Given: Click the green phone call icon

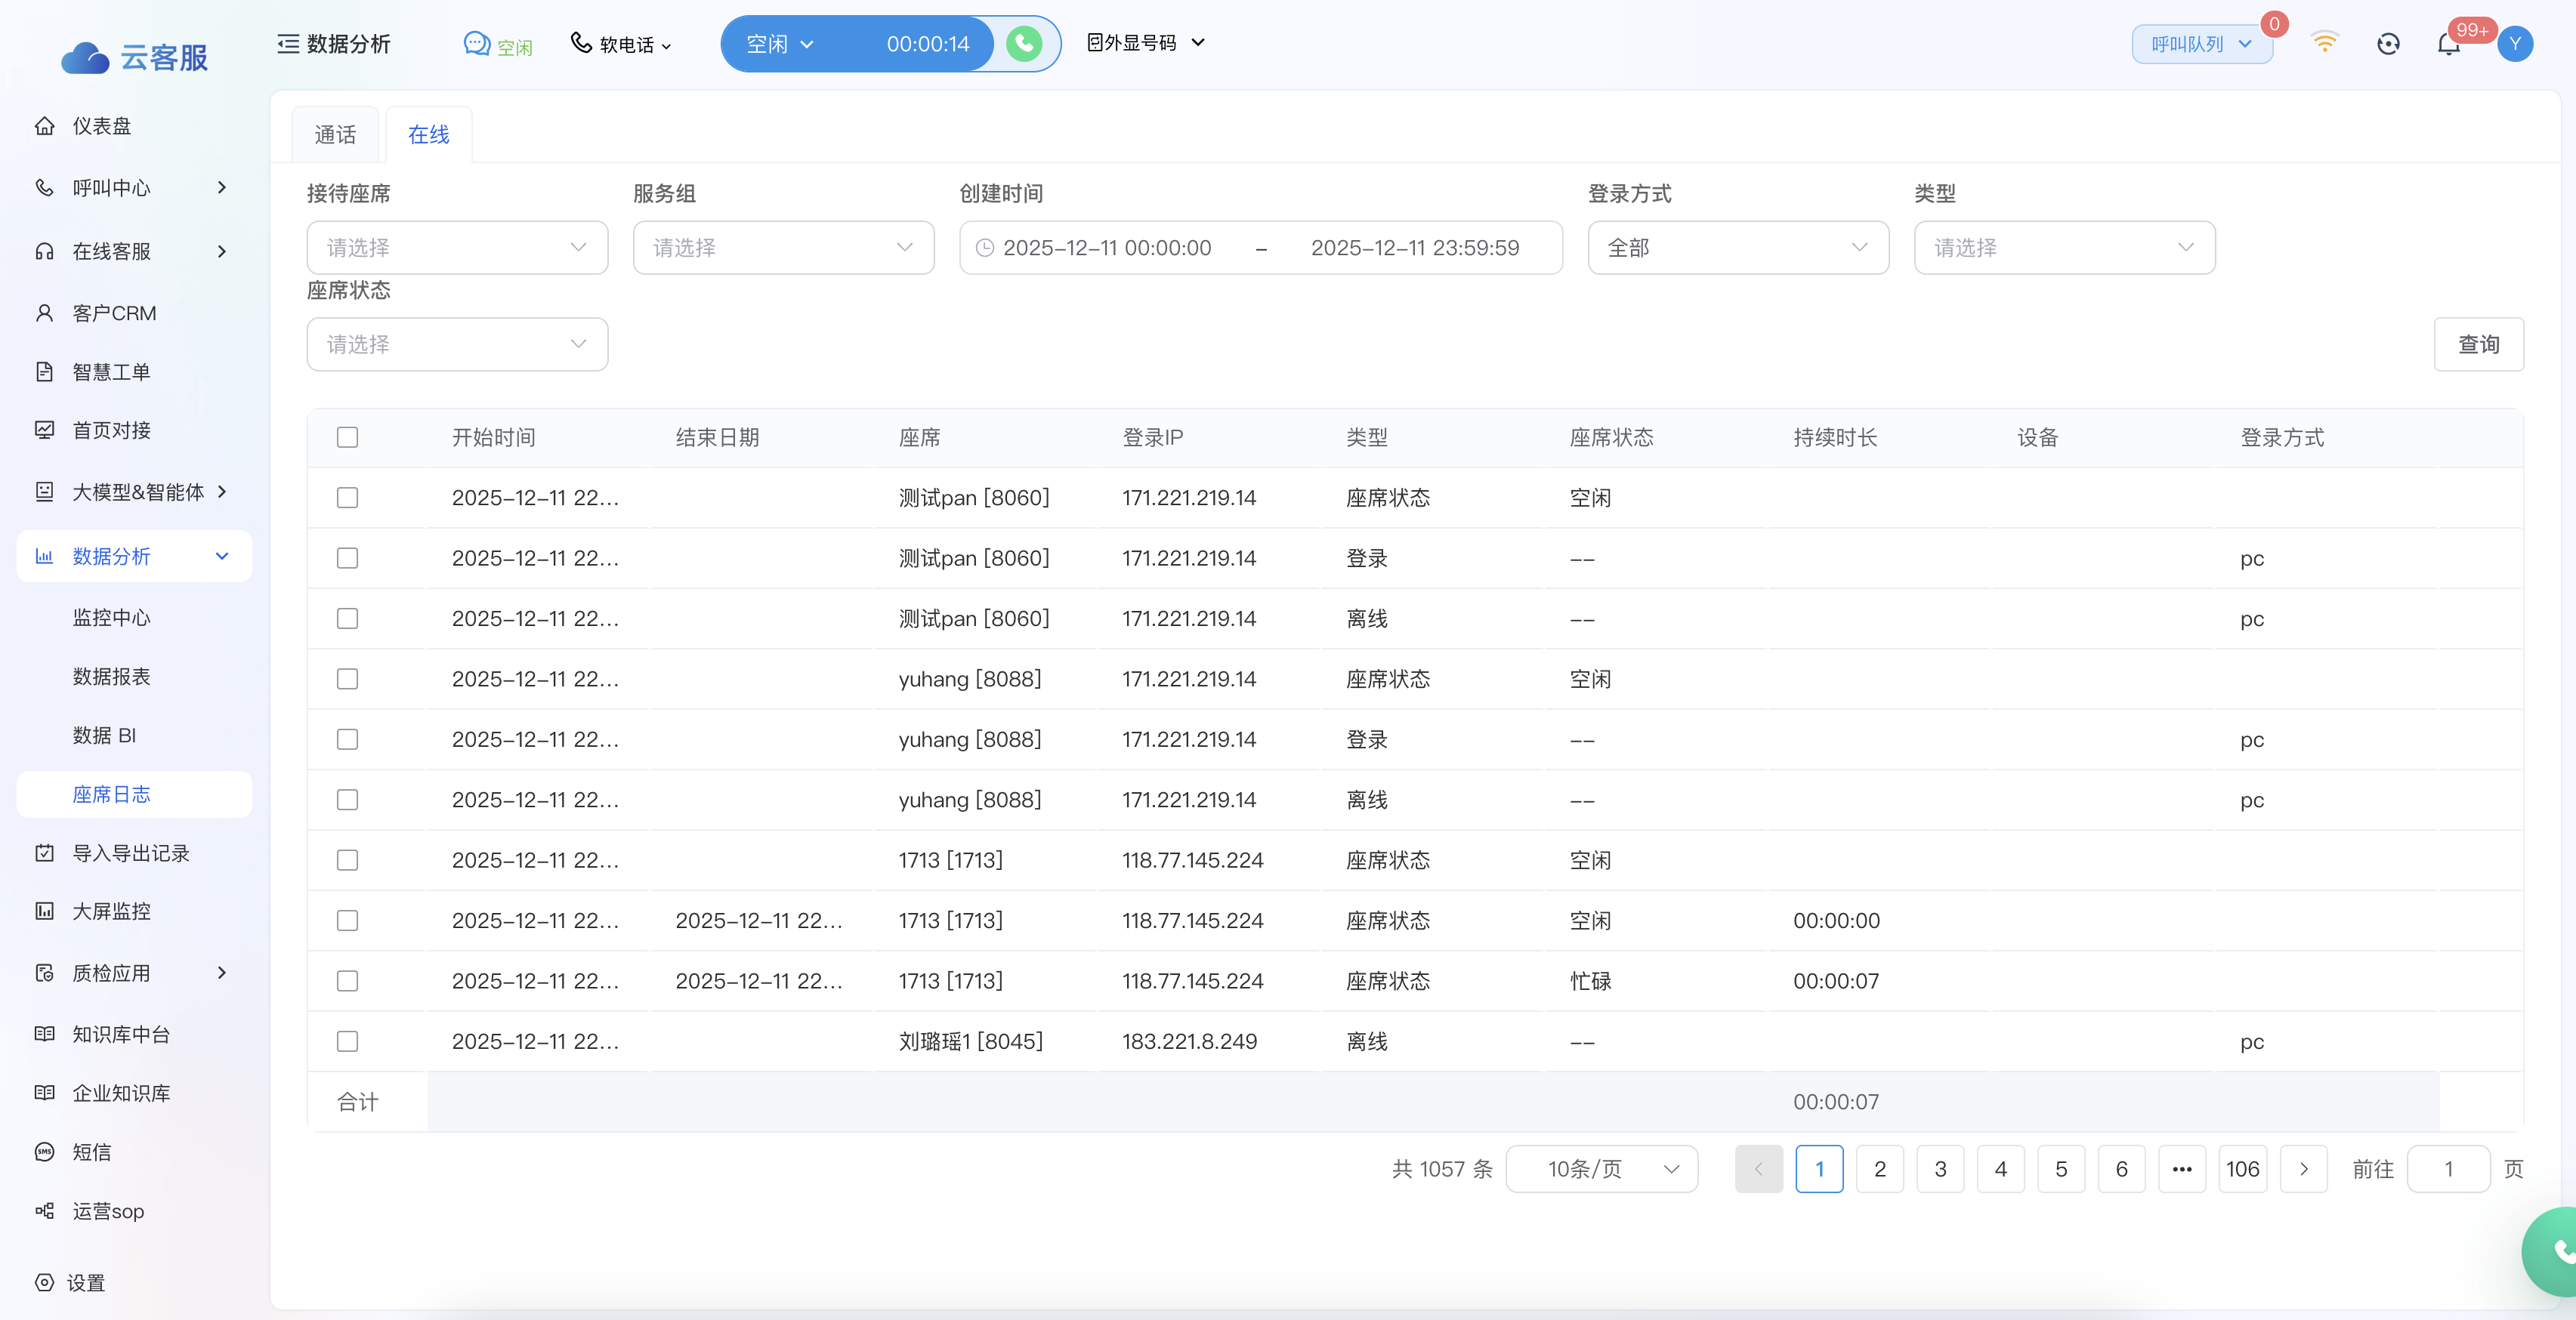Looking at the screenshot, I should pos(1023,44).
